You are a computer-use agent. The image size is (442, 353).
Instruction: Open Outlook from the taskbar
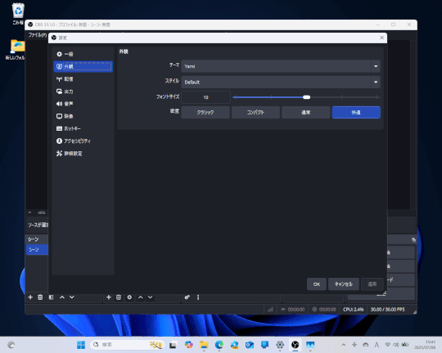(x=250, y=345)
